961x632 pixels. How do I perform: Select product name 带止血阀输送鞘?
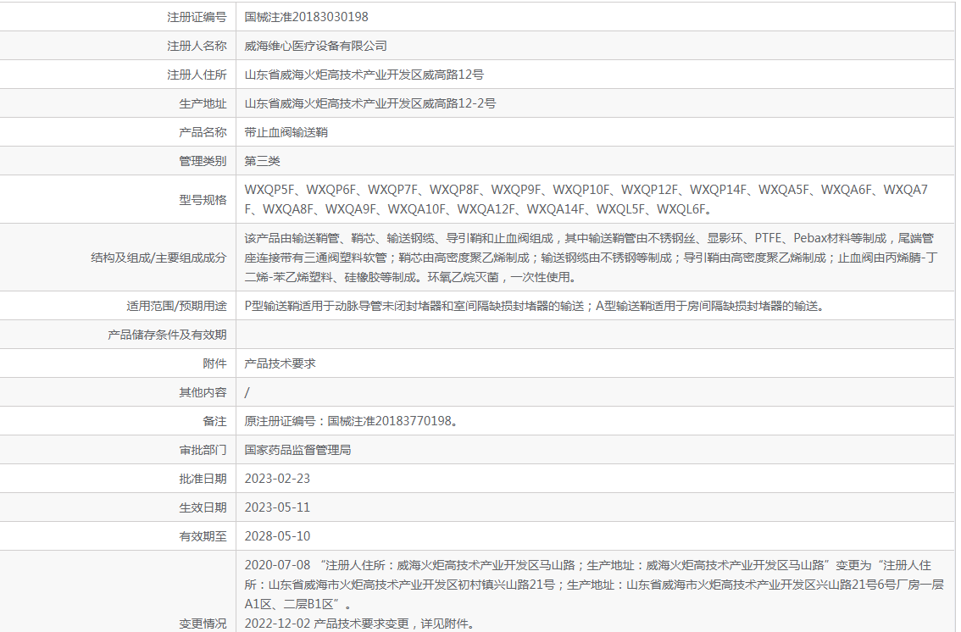[x=286, y=132]
